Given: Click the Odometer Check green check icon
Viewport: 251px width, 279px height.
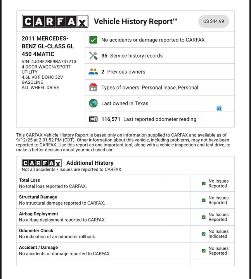Looking at the screenshot, I should (204, 234).
